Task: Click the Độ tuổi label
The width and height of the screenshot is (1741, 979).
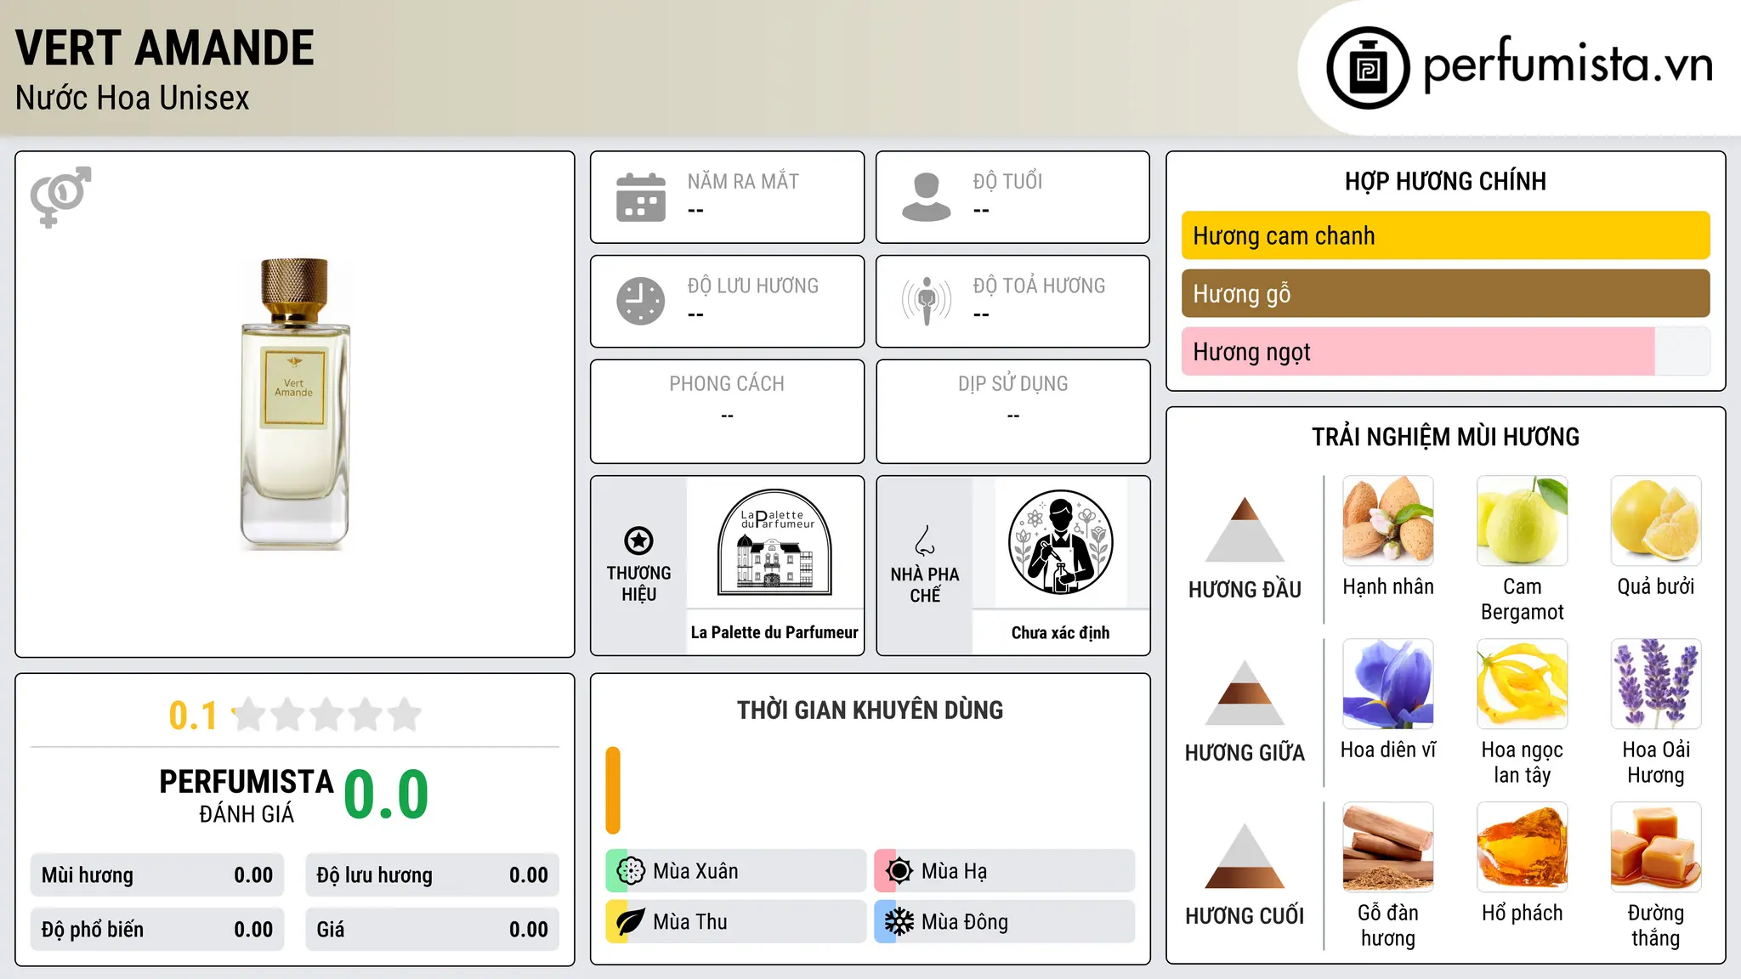Action: pyautogui.click(x=1007, y=181)
